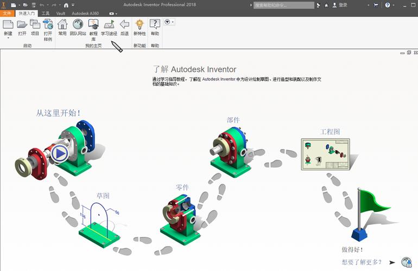Click the 后退 back arrow icon
Viewport: 418px width, 271px height.
(x=124, y=24)
